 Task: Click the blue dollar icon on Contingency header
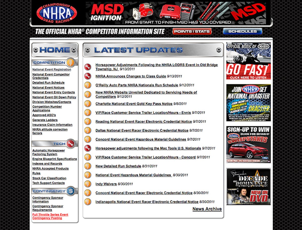click(x=71, y=191)
